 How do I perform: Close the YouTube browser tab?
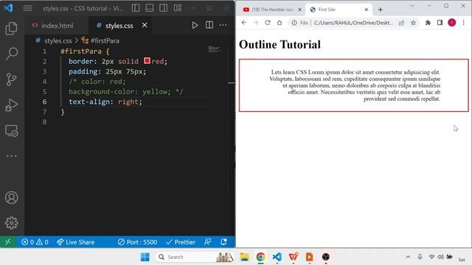tap(300, 10)
